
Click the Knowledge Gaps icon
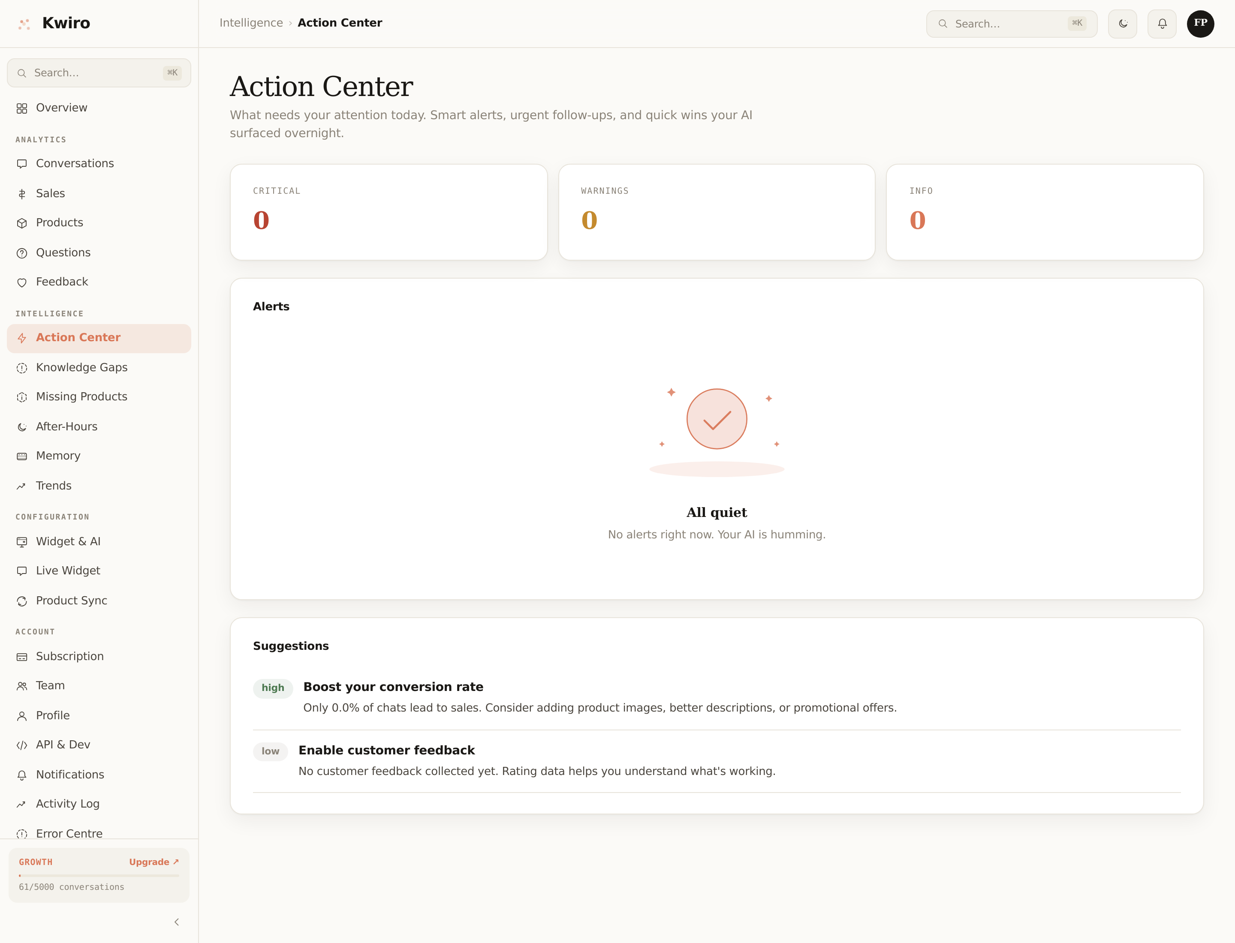[22, 368]
